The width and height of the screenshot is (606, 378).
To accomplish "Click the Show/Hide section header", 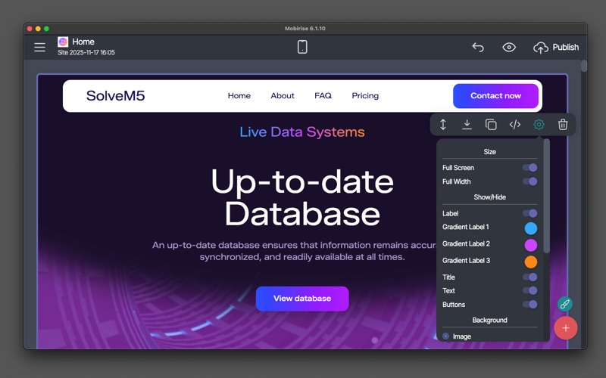I will (489, 197).
